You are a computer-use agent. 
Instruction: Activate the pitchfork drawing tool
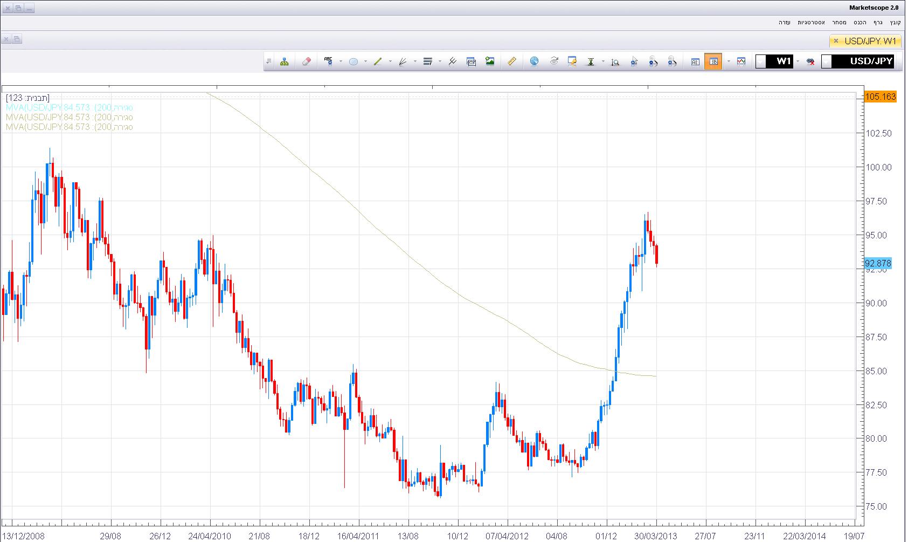452,61
